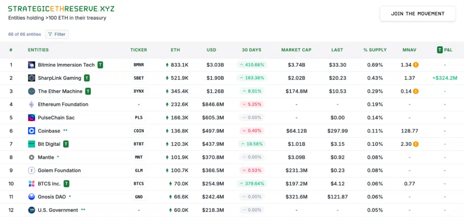Click the BMNR ticker badge
The height and width of the screenshot is (217, 464).
(139, 65)
